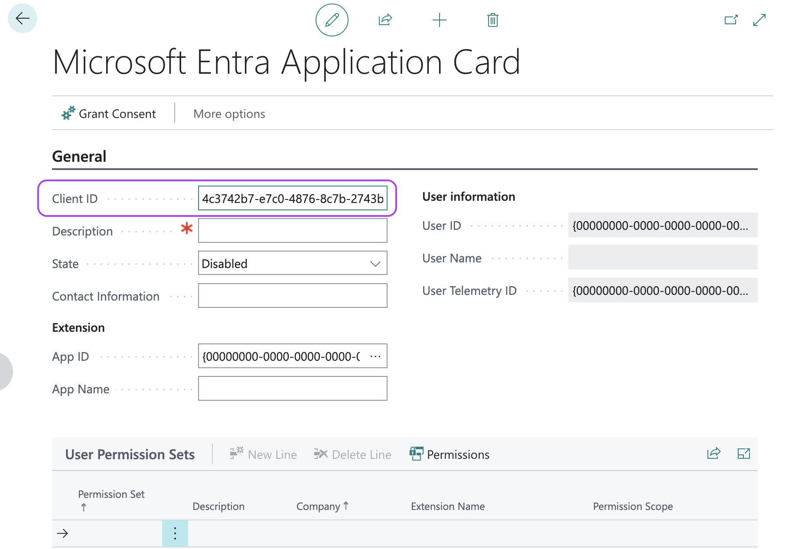This screenshot has width=808, height=549.
Task: Click the Extension Name column header
Action: pos(448,506)
